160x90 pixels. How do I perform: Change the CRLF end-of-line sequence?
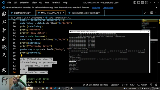pos(132,85)
